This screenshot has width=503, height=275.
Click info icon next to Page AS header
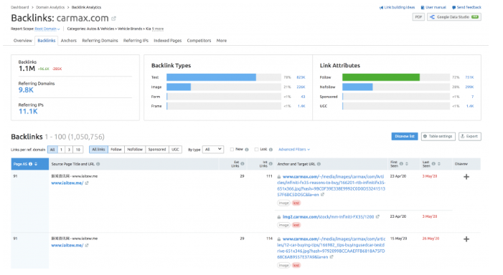coord(30,164)
